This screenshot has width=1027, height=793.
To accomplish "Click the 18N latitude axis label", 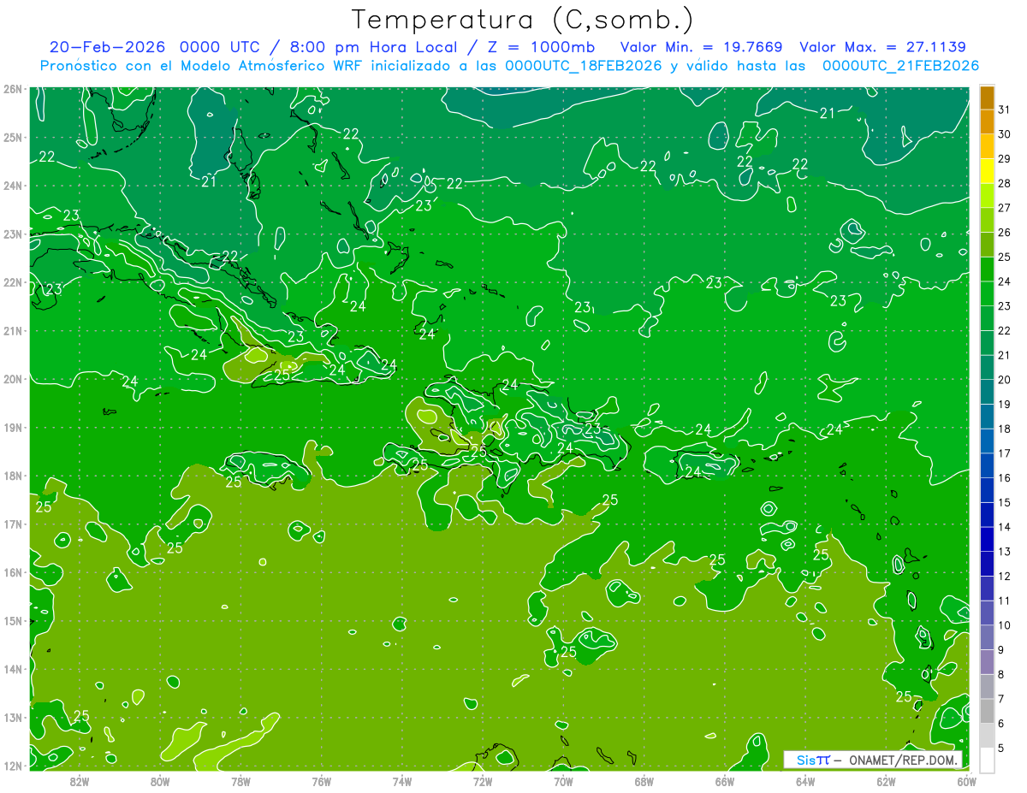I will tap(13, 476).
